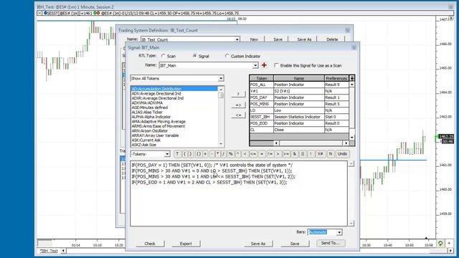Select the POS_ALL token row
The height and width of the screenshot is (258, 459).
299,85
